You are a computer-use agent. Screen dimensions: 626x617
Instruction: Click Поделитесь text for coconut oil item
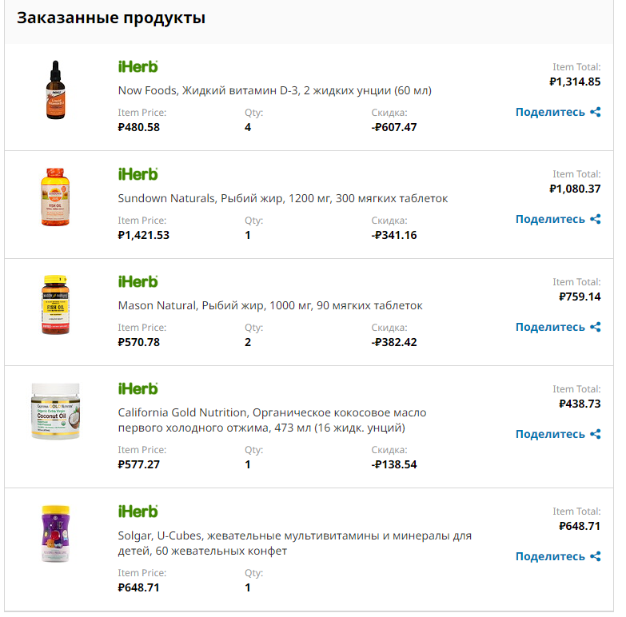coord(550,434)
